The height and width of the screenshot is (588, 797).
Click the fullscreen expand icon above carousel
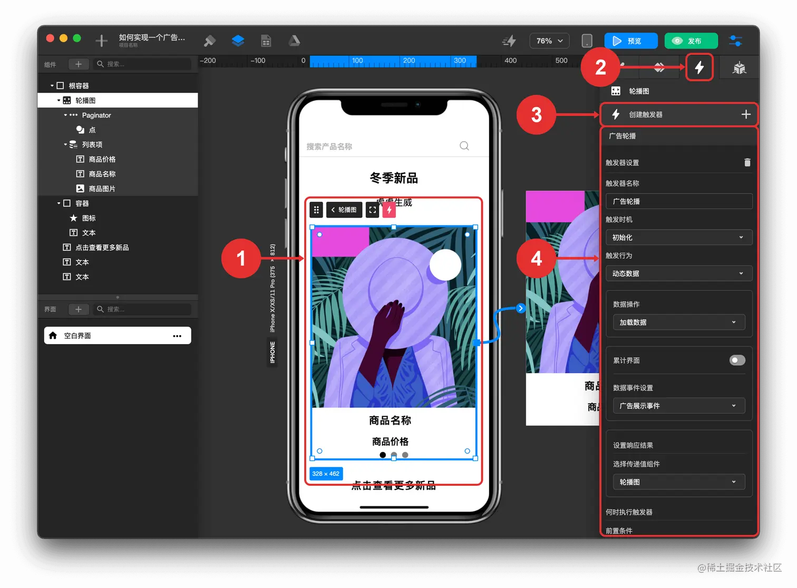click(373, 210)
